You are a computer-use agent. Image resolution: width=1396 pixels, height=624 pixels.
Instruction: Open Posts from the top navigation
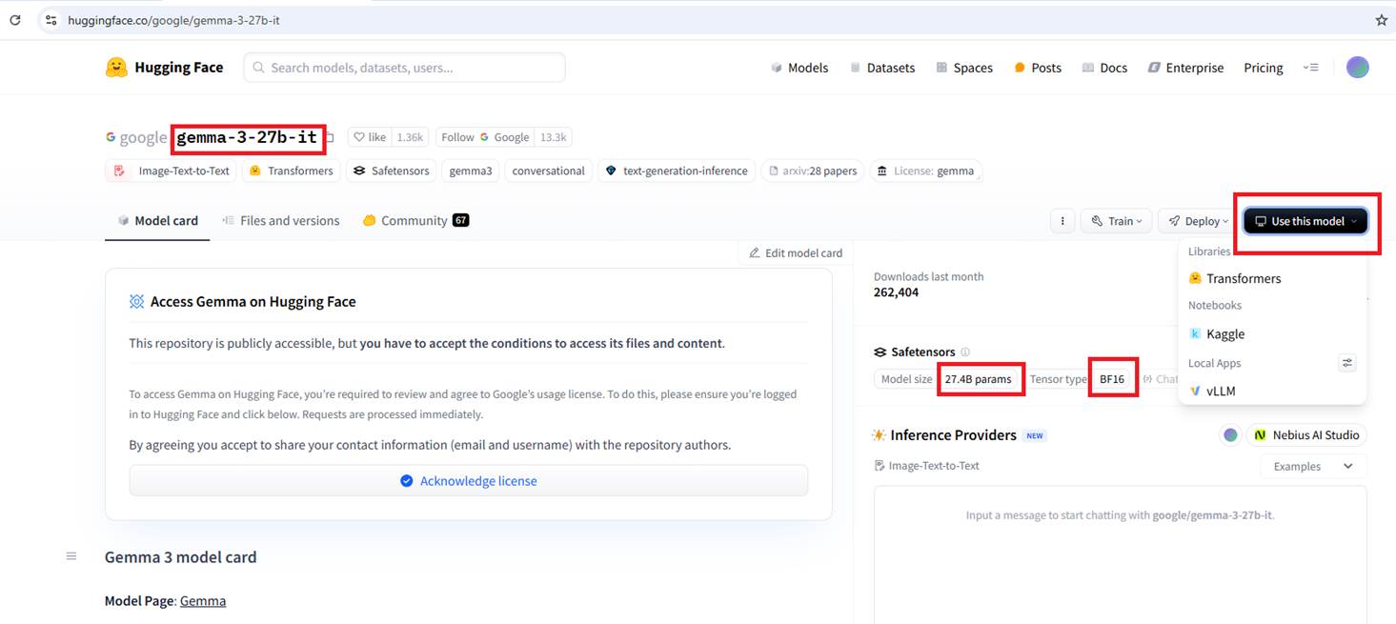click(1038, 68)
